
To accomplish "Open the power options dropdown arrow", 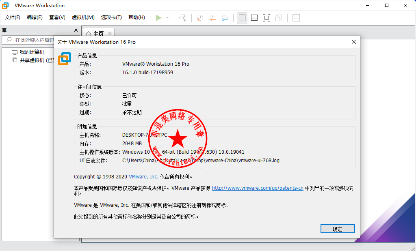I will 167,18.
